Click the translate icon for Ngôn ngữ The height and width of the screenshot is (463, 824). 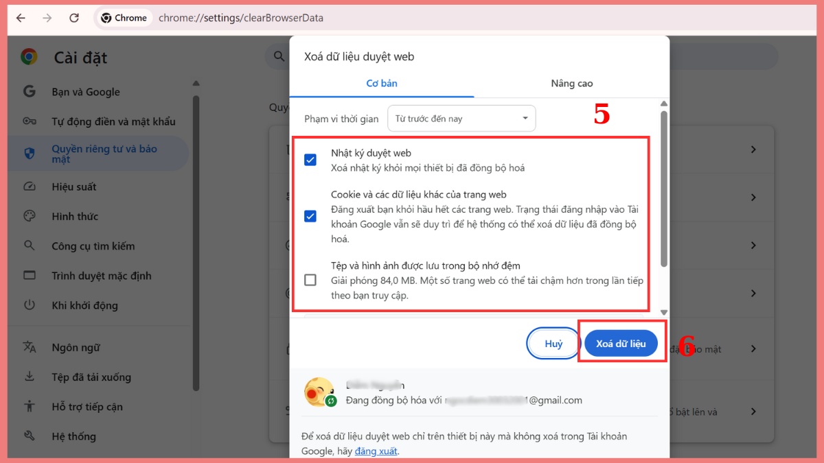point(29,347)
